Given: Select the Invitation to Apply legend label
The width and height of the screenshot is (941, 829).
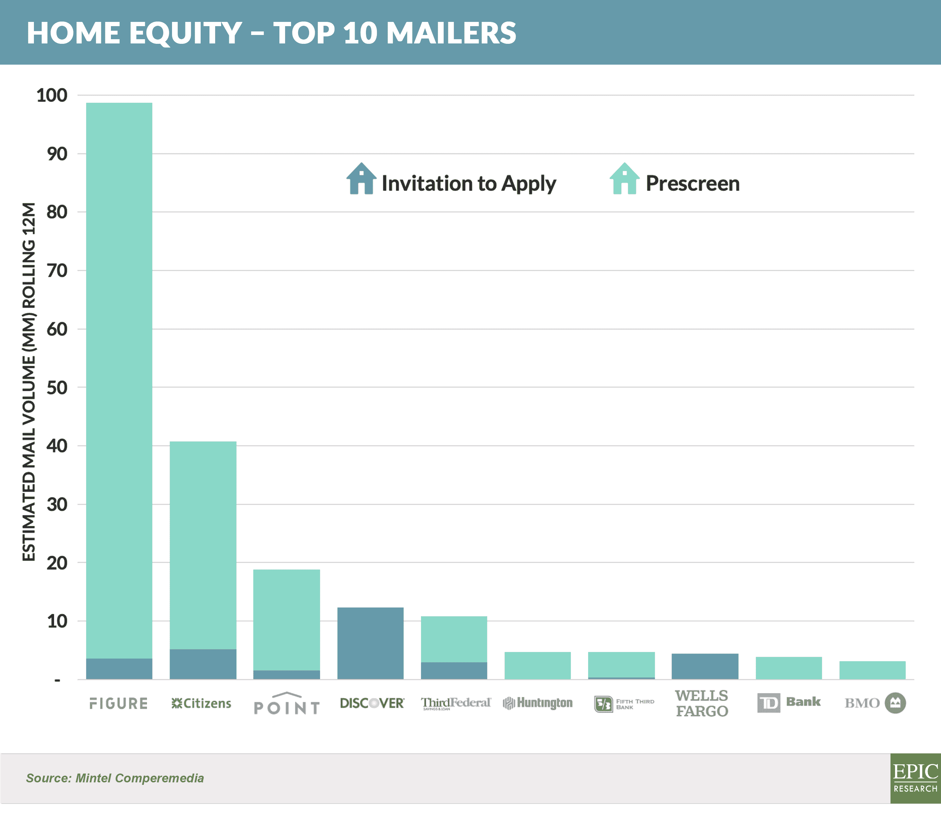Looking at the screenshot, I should point(469,184).
